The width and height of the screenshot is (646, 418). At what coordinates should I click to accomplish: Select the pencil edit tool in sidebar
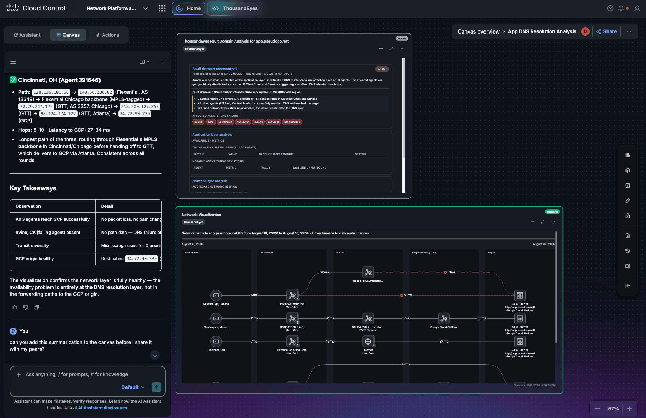[628, 201]
